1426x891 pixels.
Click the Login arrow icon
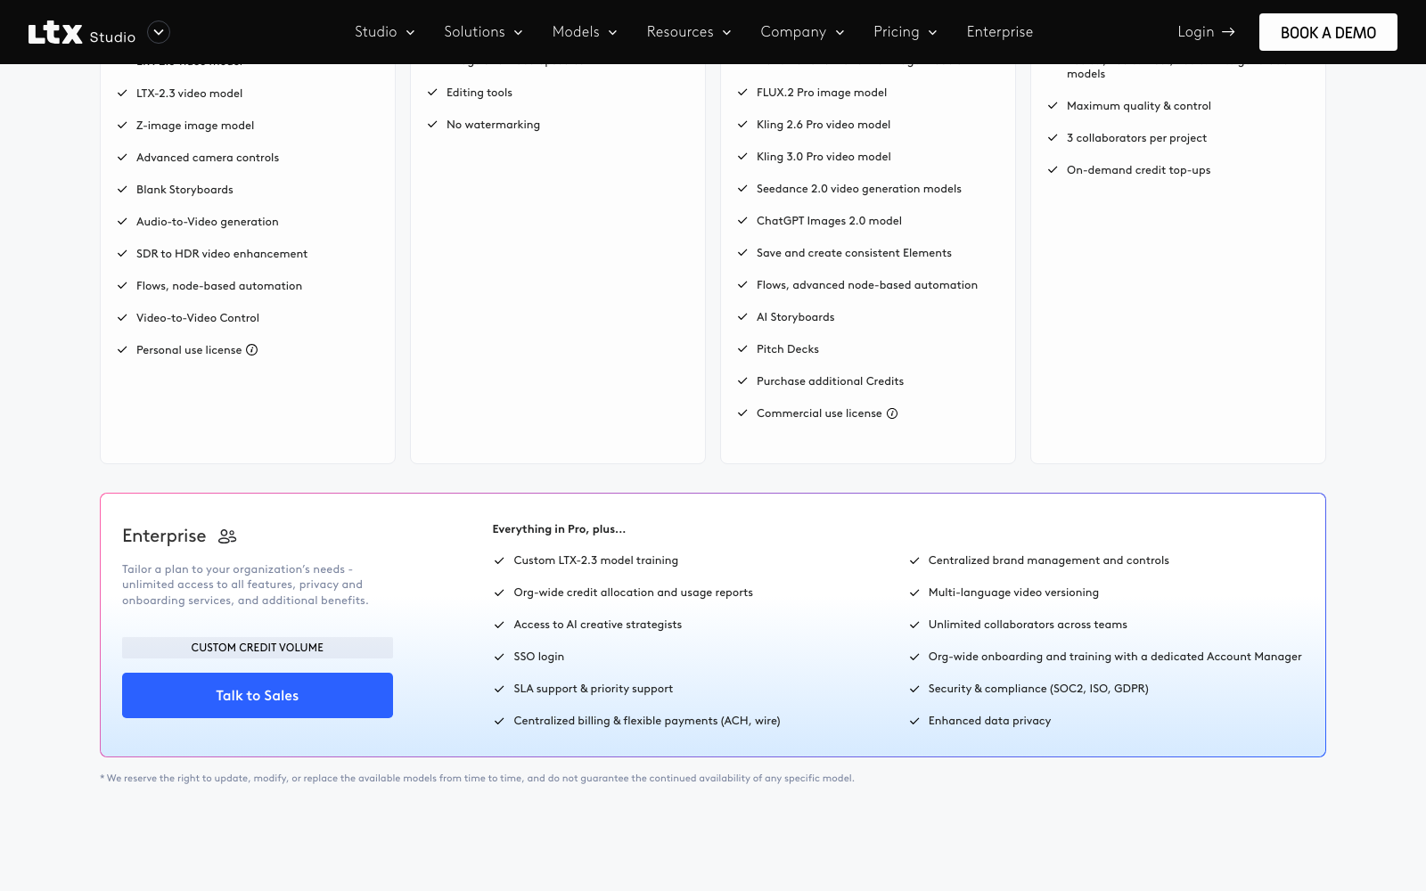(1228, 32)
